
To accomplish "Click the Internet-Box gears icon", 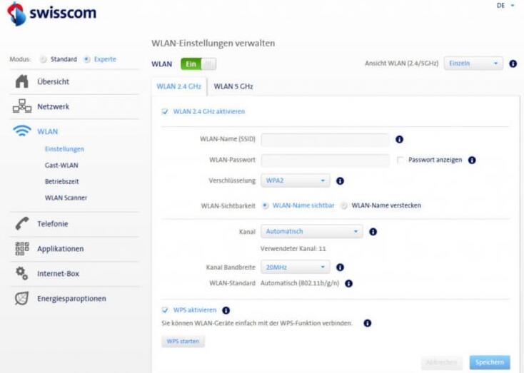I will click(x=22, y=273).
